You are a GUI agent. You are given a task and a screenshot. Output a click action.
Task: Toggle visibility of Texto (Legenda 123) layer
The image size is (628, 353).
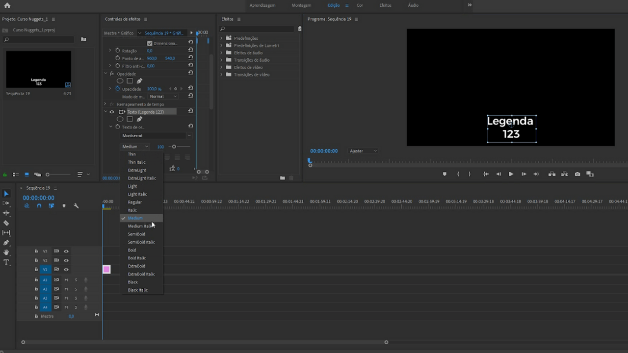[112, 112]
